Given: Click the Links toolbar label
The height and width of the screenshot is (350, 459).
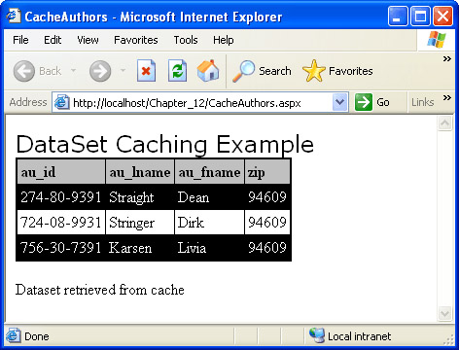Looking at the screenshot, I should pos(422,102).
